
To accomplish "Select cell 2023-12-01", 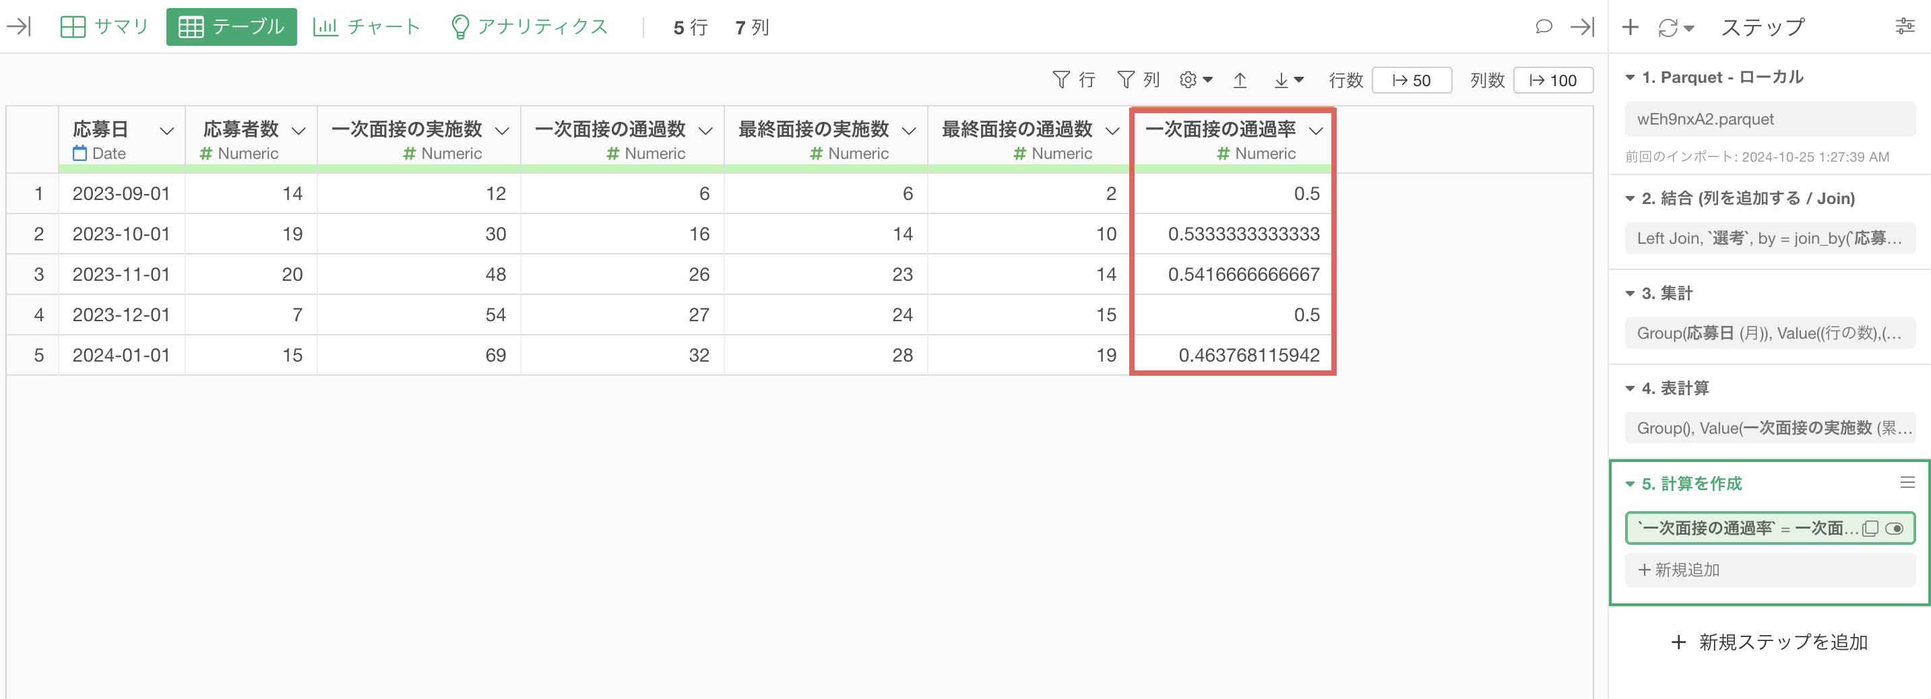I will click(x=121, y=315).
